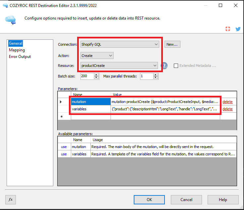244x210 pixels.
Task: Toggle the Extended Metadata checkbox
Action: point(176,66)
